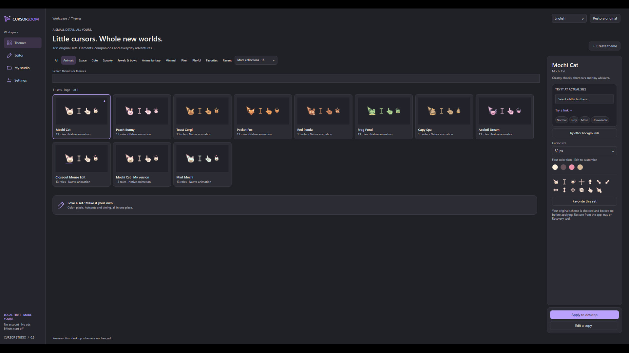
Task: Focus the Search themes or families field
Action: pyautogui.click(x=296, y=78)
